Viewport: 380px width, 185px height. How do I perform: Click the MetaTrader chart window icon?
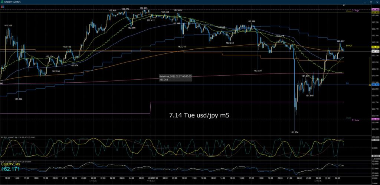click(x=2, y=2)
